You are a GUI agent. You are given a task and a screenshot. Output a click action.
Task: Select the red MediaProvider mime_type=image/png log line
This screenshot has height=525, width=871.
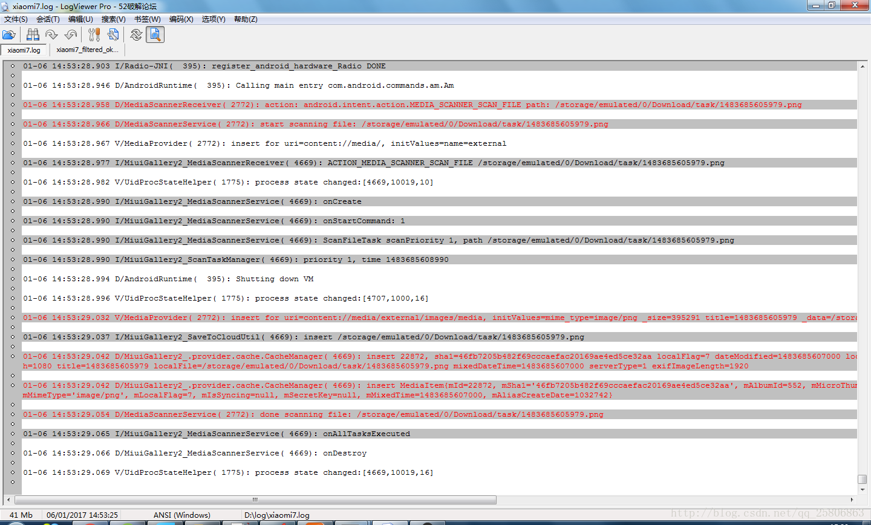coord(440,318)
